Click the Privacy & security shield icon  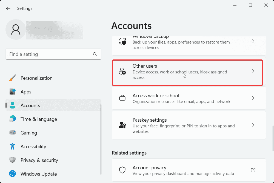[12, 160]
